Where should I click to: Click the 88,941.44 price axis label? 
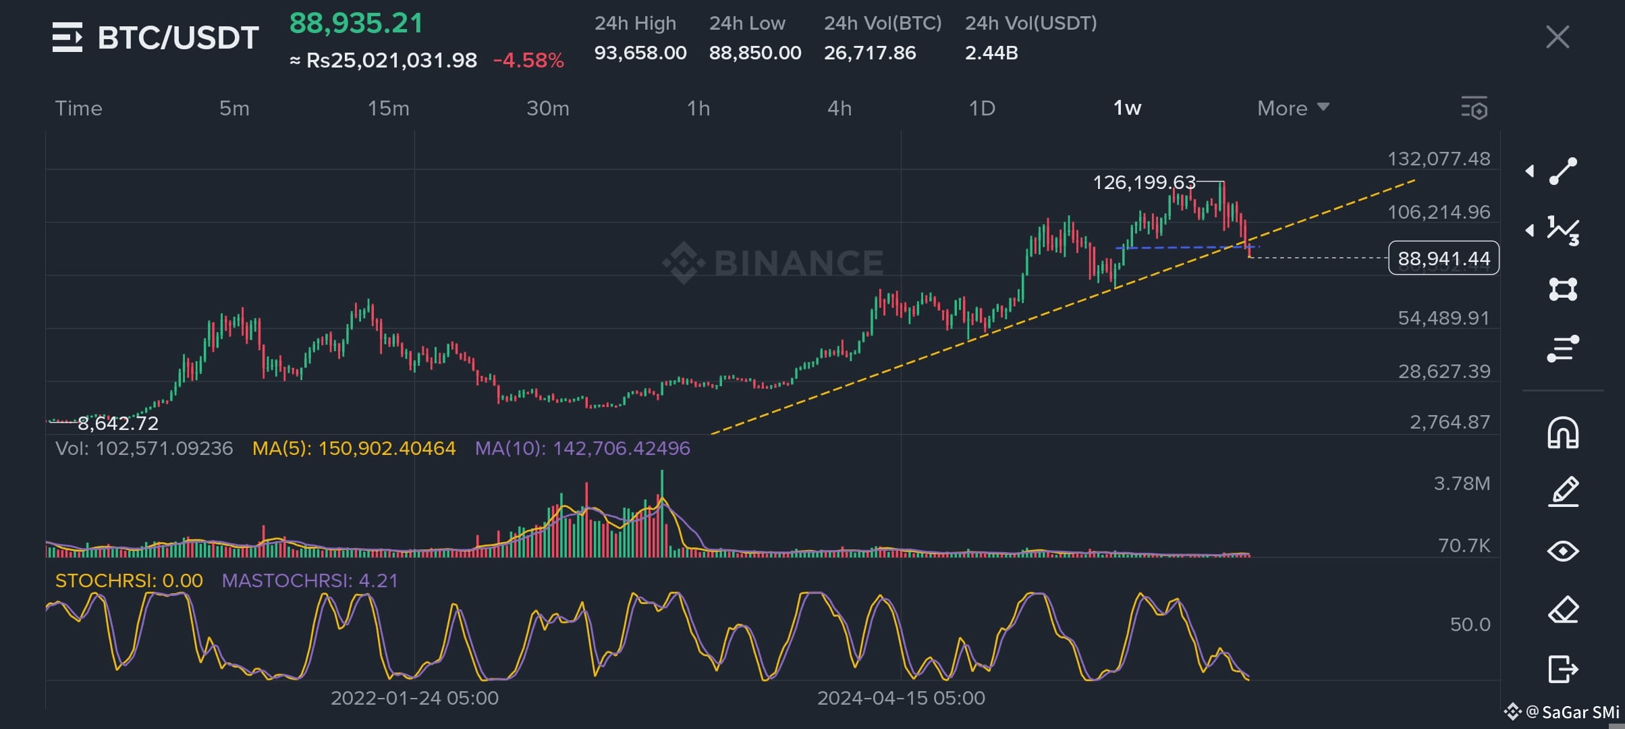[1443, 258]
